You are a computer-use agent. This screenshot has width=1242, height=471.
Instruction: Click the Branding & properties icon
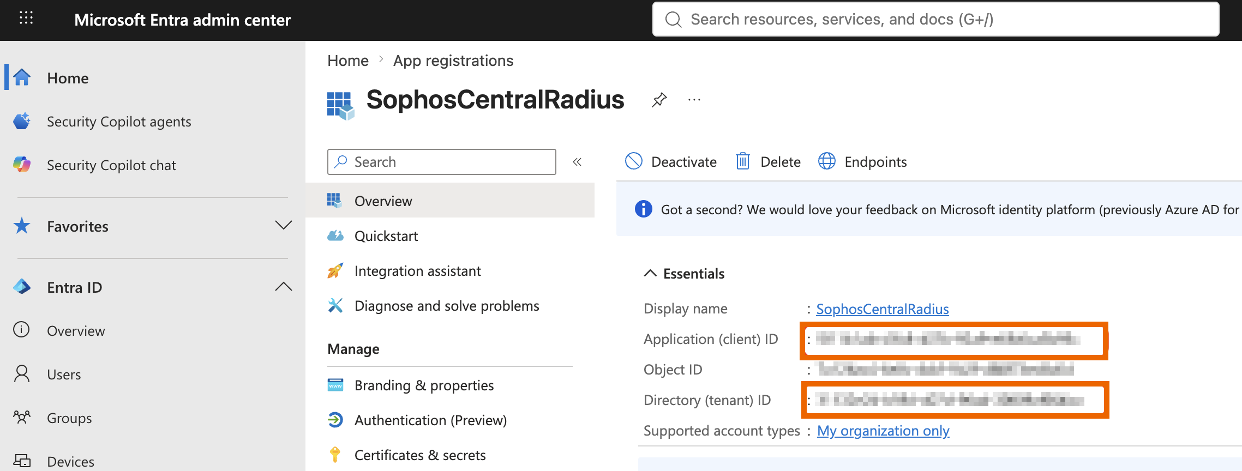335,385
